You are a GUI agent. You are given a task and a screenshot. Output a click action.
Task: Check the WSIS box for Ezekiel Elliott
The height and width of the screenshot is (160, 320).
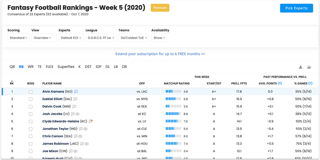tap(31, 99)
